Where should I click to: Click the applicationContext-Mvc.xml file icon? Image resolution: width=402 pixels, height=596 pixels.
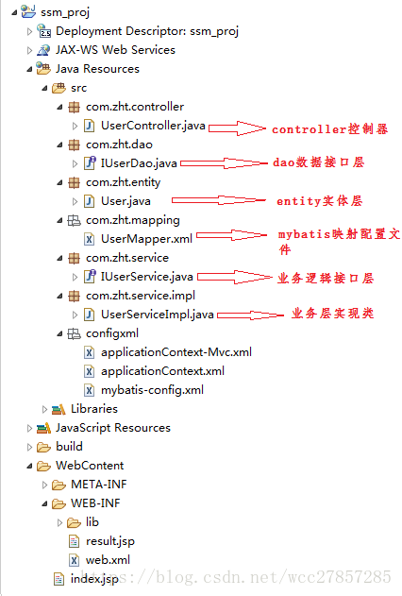coord(89,352)
